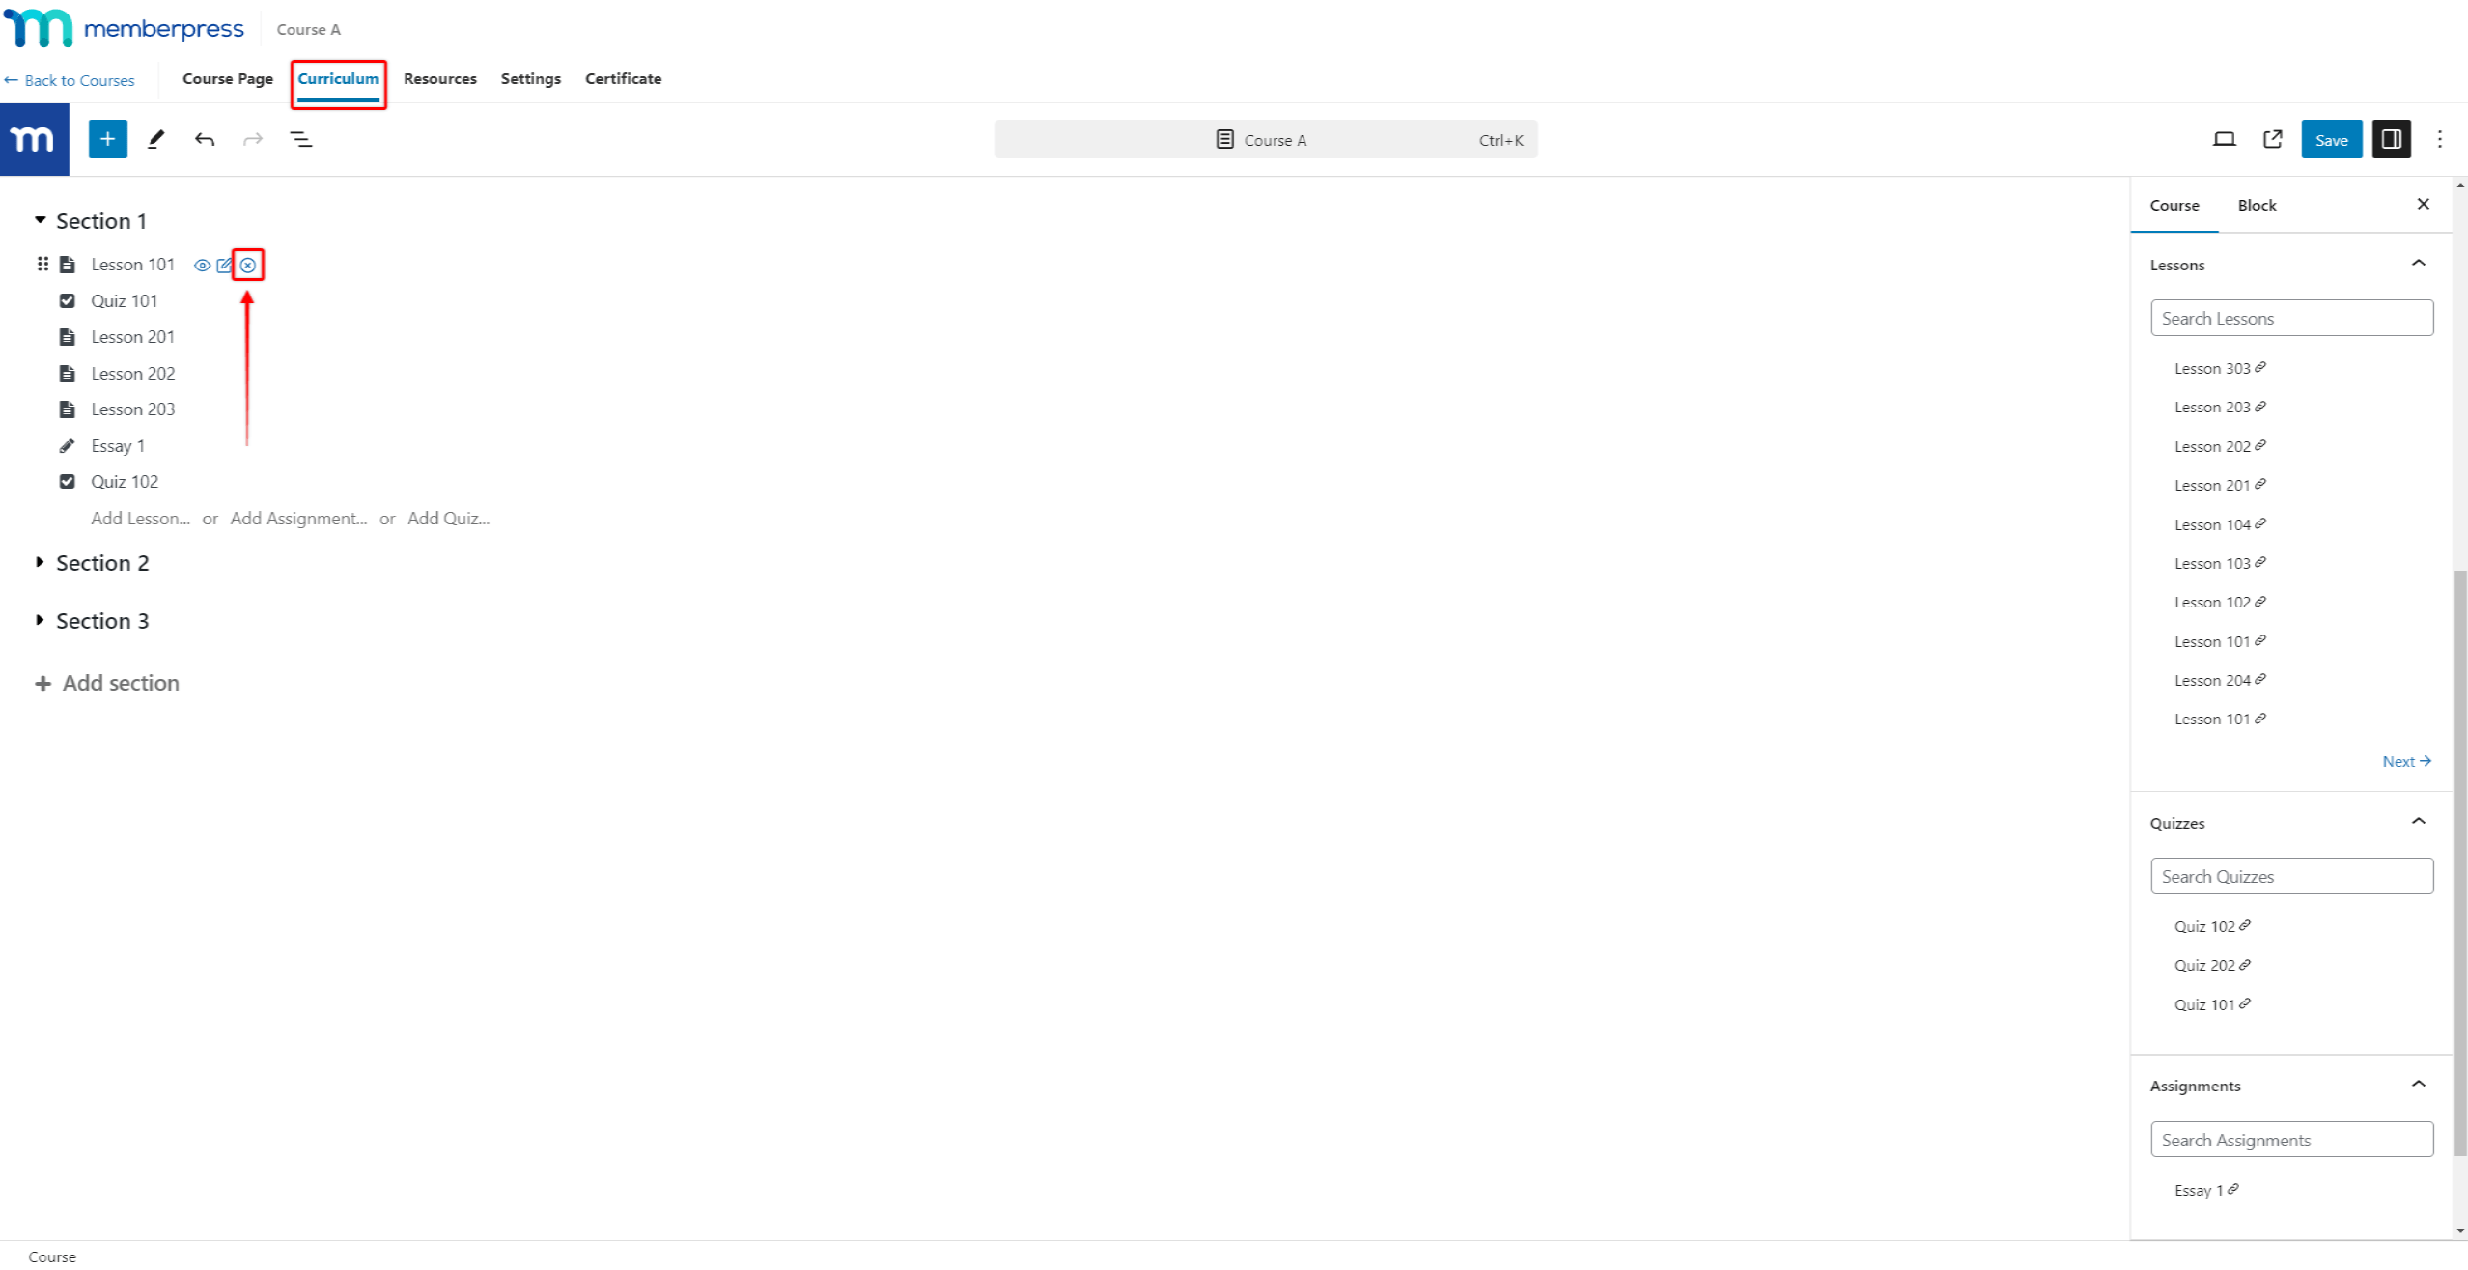
Task: Select the Curriculum tab
Action: (337, 78)
